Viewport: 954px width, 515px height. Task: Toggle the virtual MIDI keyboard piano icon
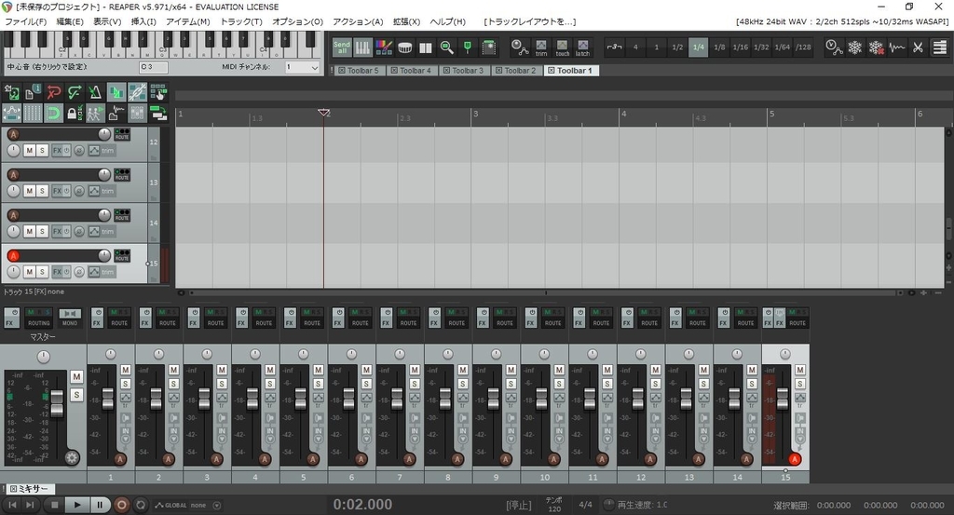click(362, 47)
